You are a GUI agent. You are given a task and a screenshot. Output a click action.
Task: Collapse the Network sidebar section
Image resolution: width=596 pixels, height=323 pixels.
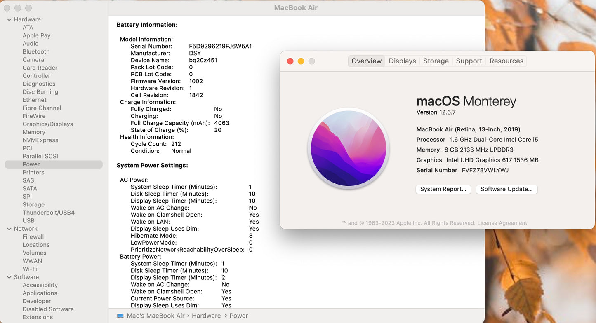pos(9,229)
